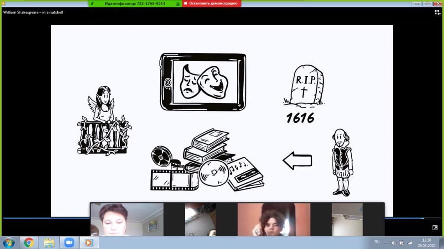Open the grid view icon at player top-right
This screenshot has height=249, width=444.
point(437,13)
